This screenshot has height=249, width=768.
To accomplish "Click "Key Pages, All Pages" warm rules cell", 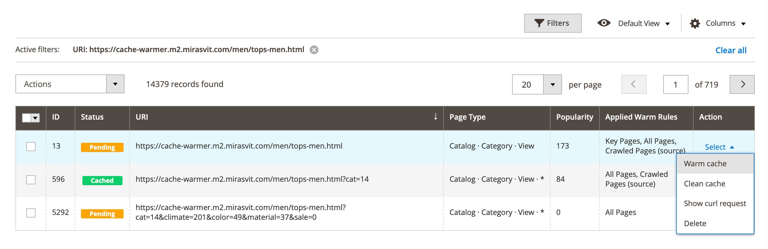I will (645, 146).
